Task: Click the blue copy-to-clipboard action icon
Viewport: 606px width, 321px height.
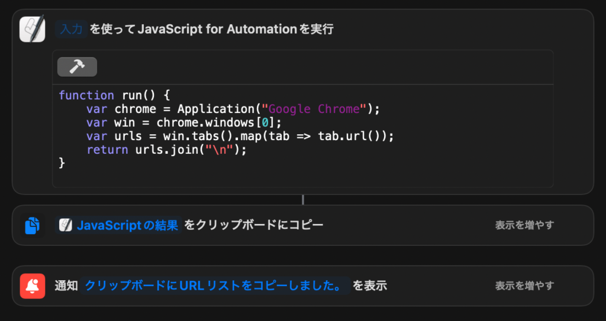Action: 32,225
